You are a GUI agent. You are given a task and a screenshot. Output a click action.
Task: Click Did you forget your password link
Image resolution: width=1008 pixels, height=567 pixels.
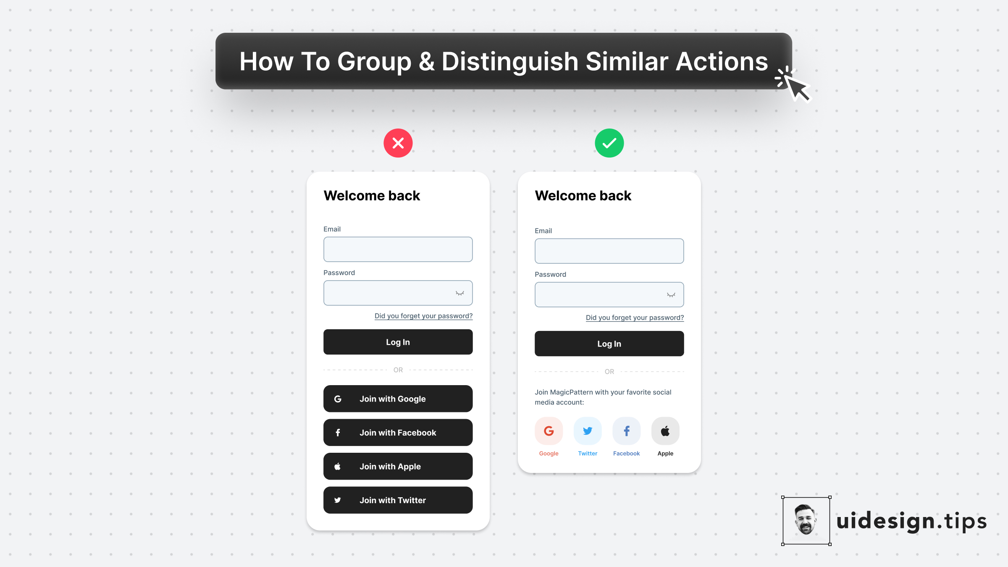[422, 316]
